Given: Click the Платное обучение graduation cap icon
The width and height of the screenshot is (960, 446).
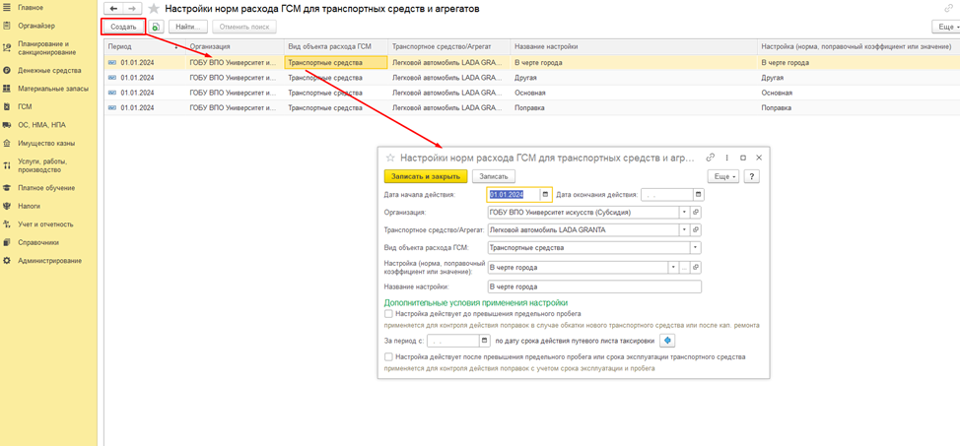Looking at the screenshot, I should 7,188.
